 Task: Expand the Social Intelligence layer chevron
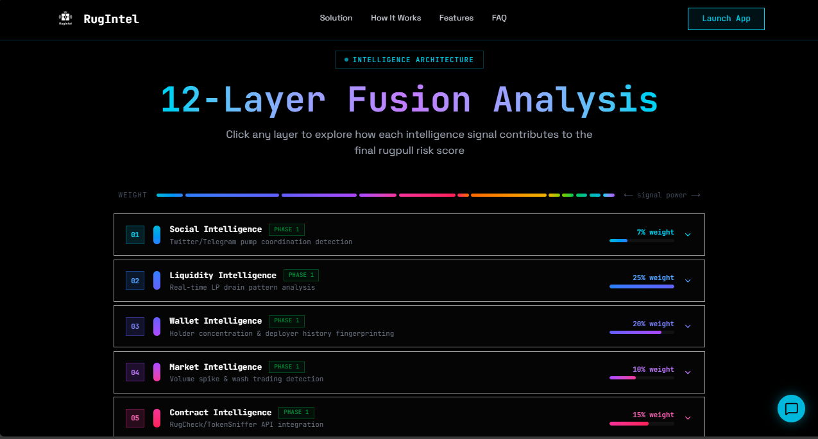click(688, 235)
